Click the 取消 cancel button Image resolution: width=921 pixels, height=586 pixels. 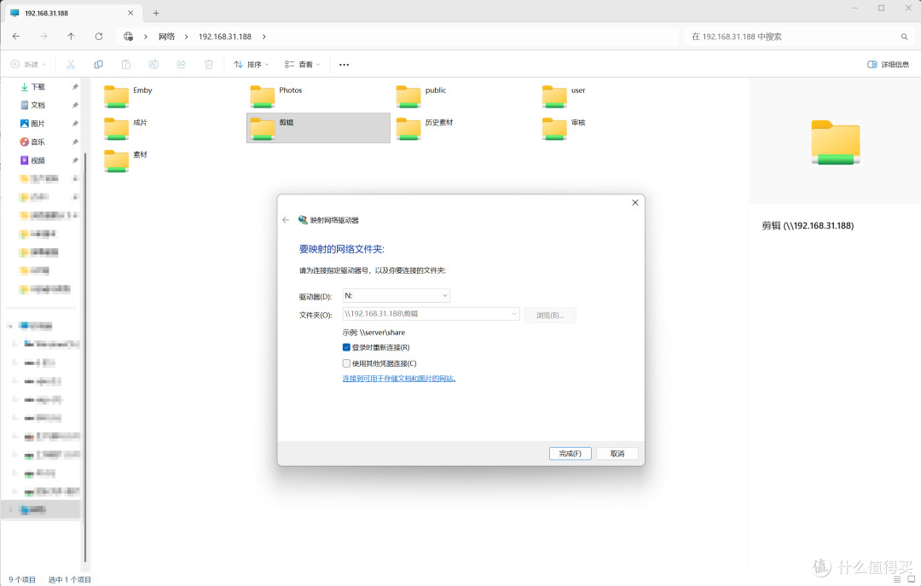[617, 454]
